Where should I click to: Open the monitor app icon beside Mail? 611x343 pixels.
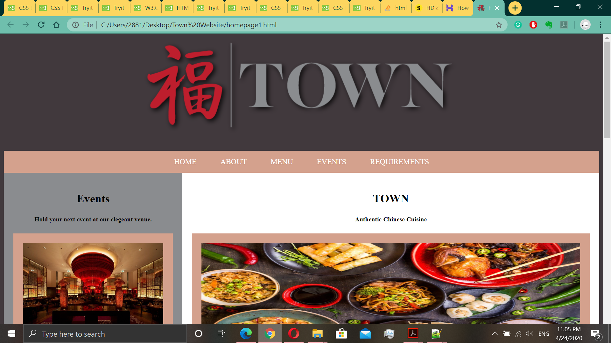click(x=389, y=333)
